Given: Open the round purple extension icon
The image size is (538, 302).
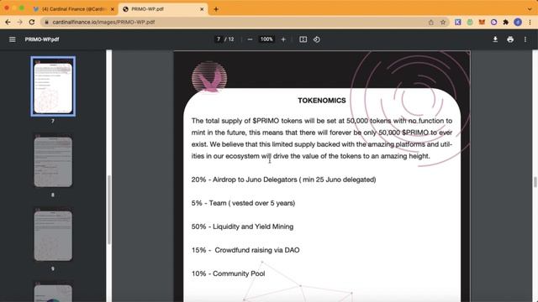Looking at the screenshot, I should [x=493, y=23].
